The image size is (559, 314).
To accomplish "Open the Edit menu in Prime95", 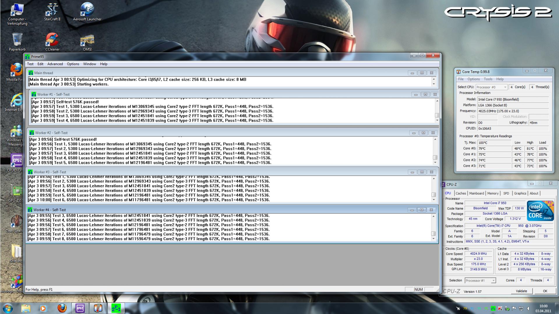I will click(x=40, y=64).
